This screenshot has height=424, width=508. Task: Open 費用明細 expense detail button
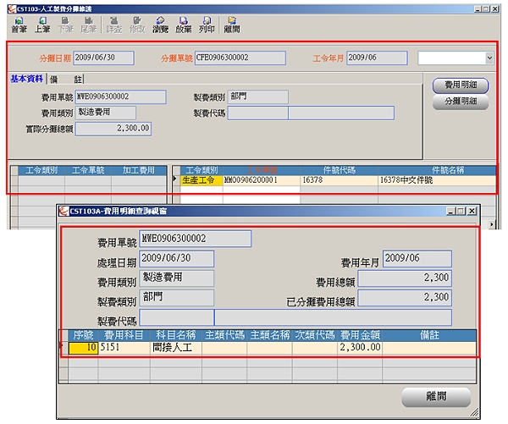(461, 85)
